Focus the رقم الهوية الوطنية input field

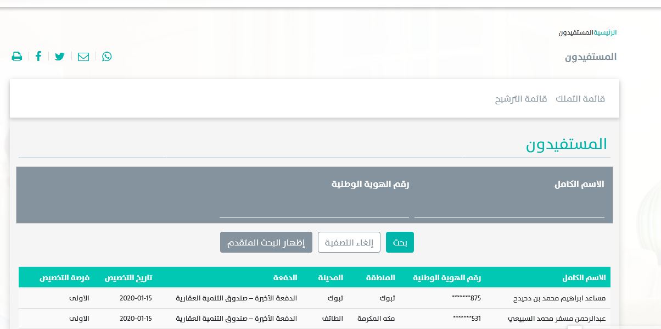click(314, 209)
